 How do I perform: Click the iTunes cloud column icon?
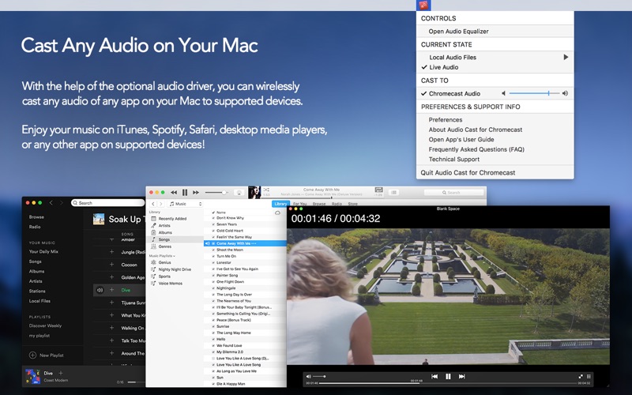277,213
